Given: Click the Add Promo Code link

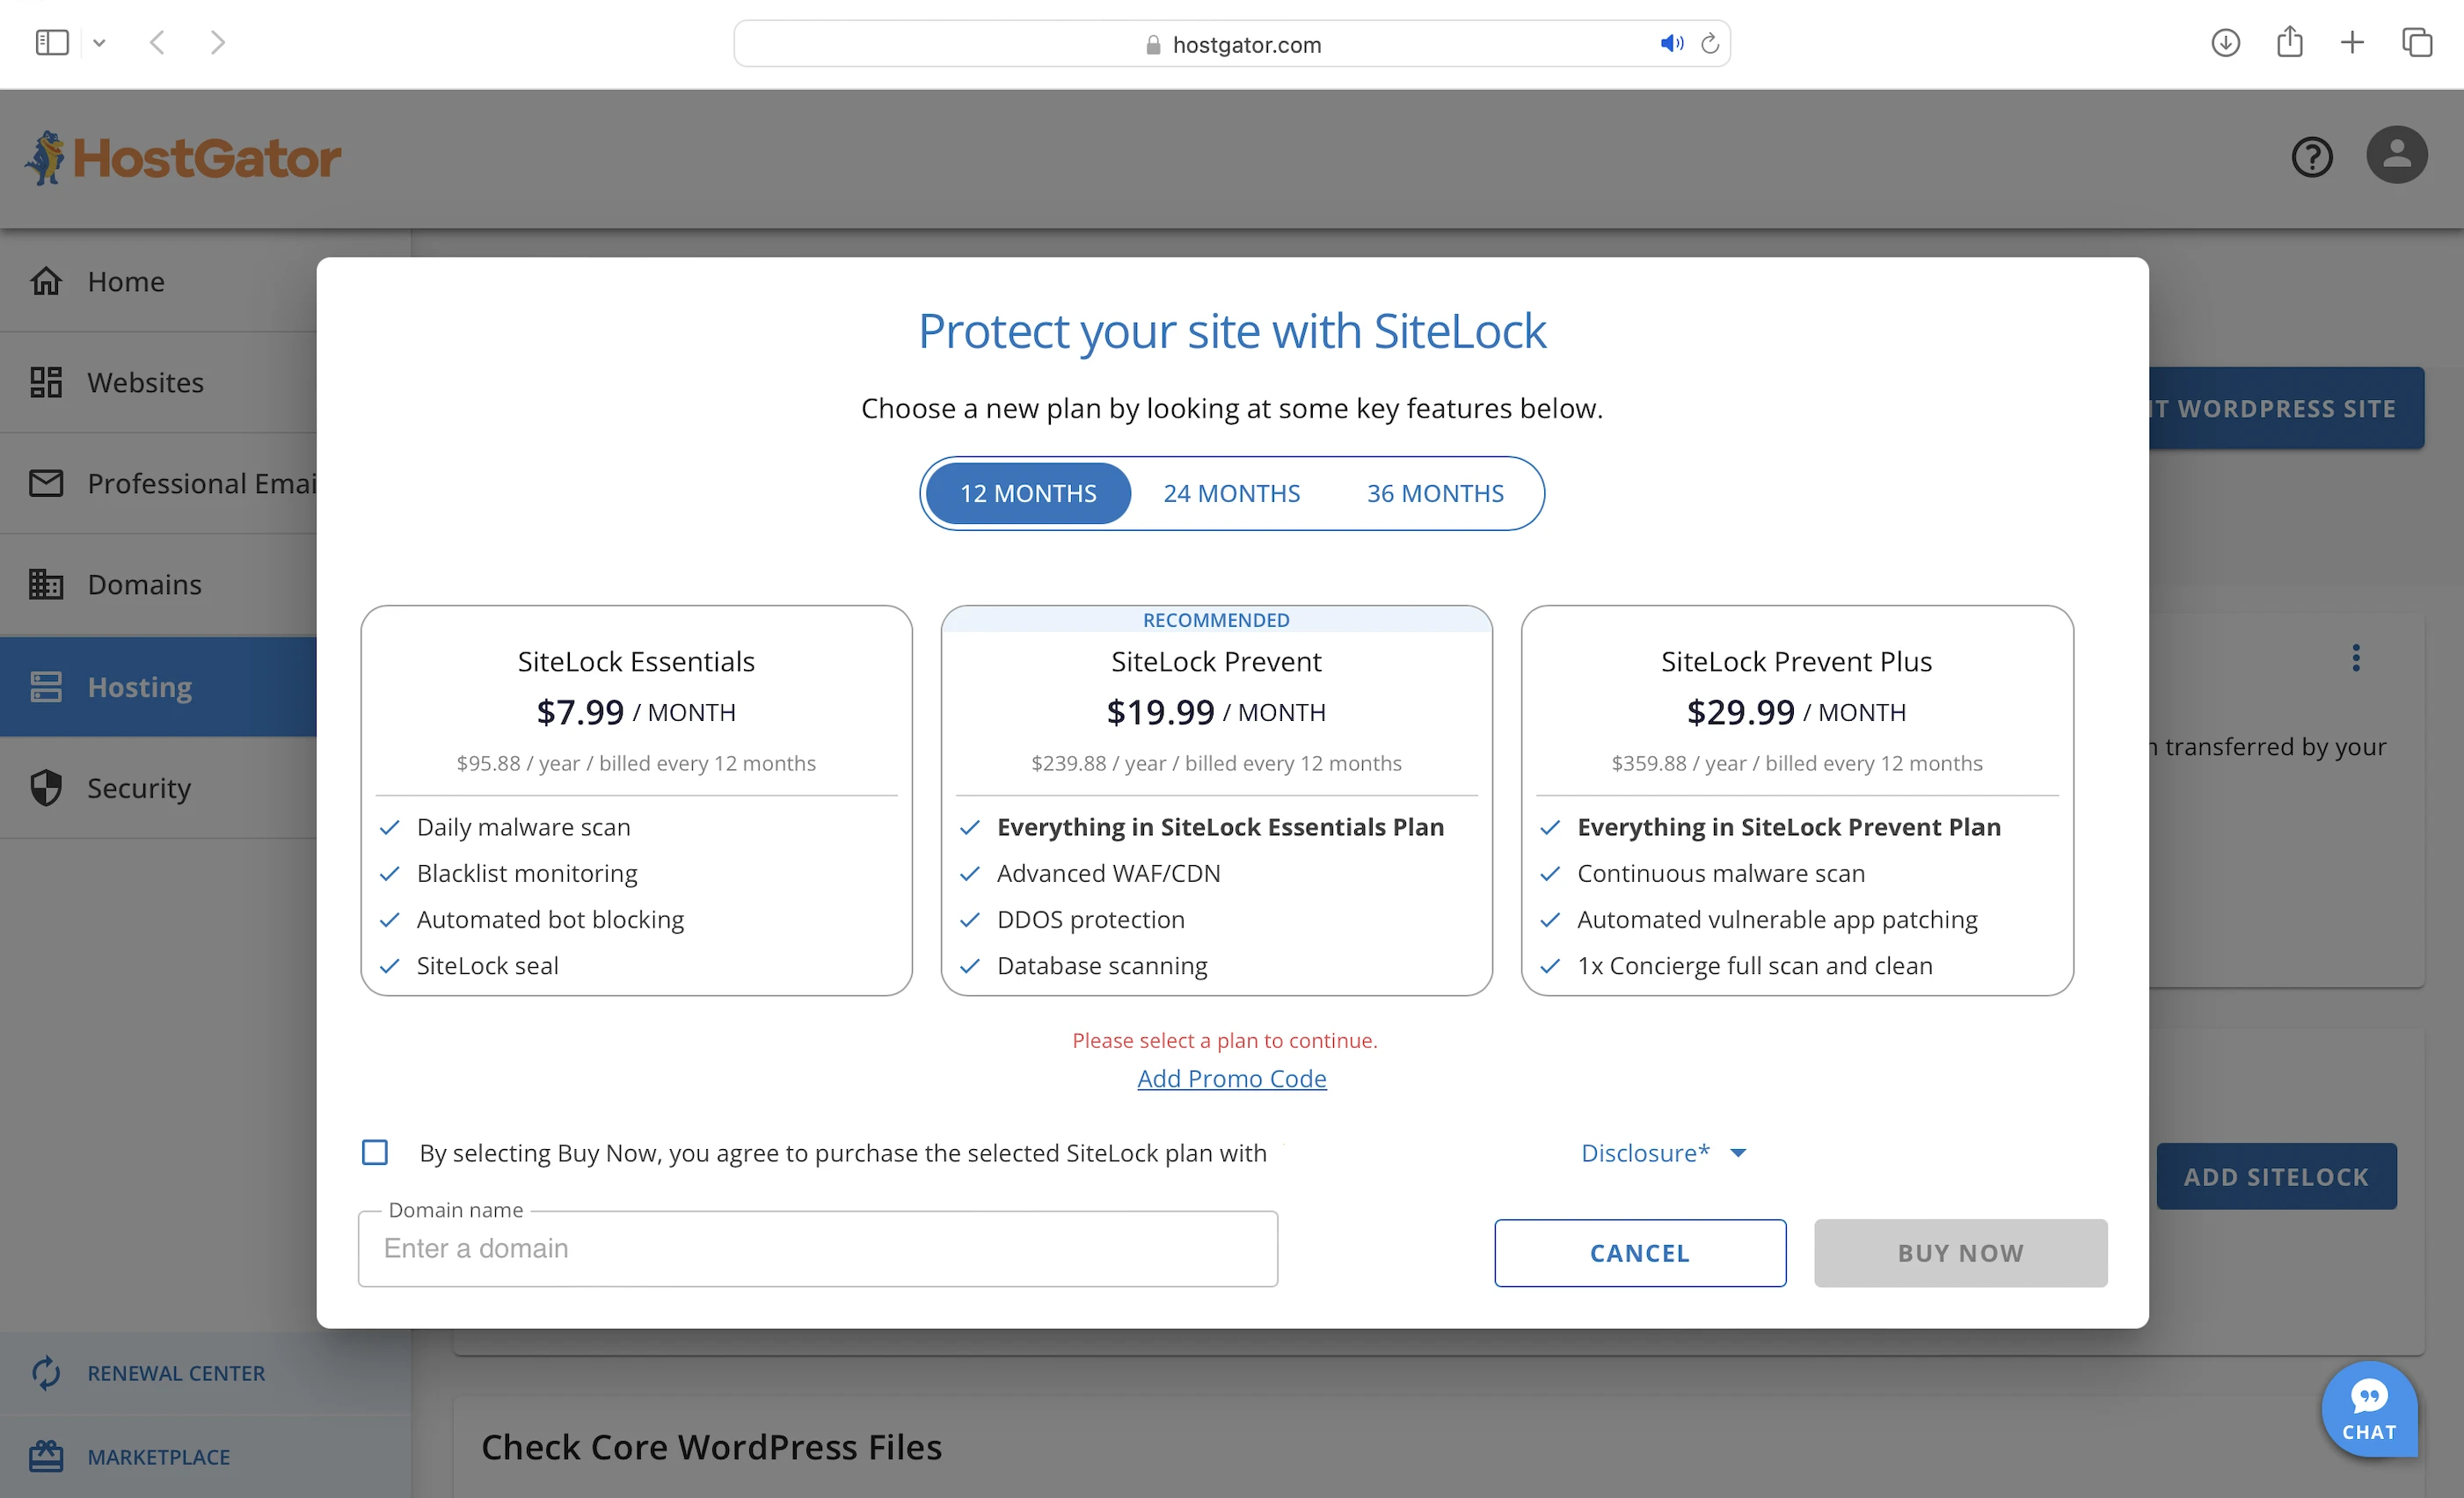Looking at the screenshot, I should [x=1231, y=1078].
